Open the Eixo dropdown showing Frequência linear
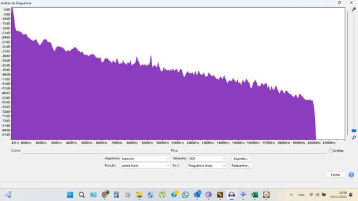Viewport: 358px width, 201px height. [207, 166]
